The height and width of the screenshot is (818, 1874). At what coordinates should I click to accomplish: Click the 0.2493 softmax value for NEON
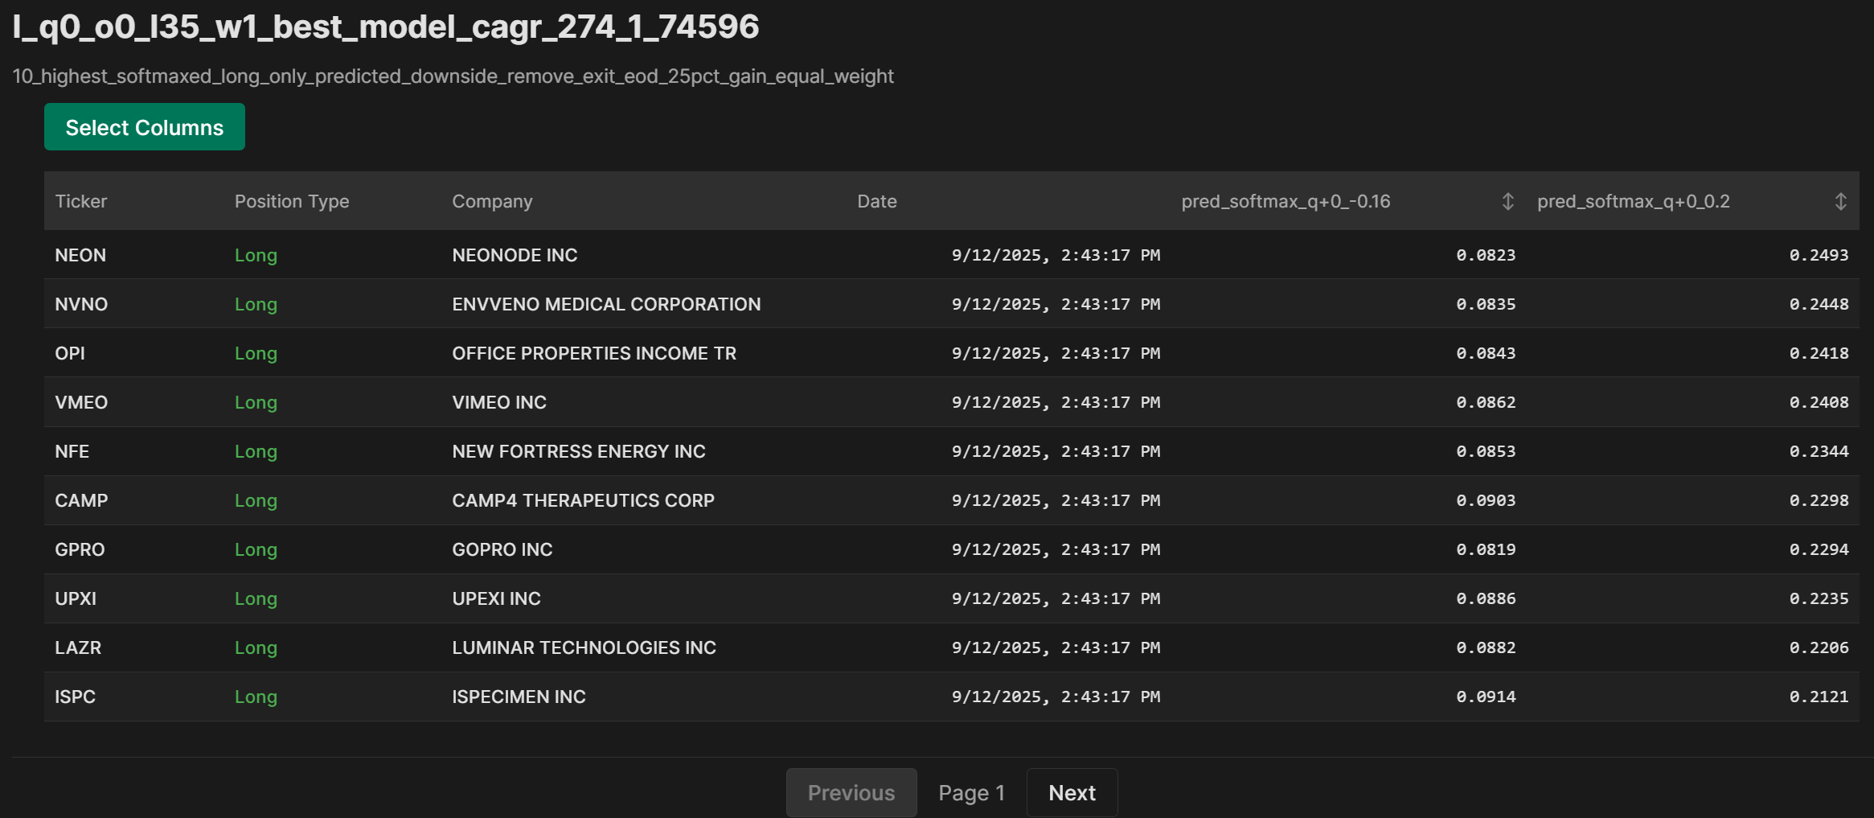1822,255
